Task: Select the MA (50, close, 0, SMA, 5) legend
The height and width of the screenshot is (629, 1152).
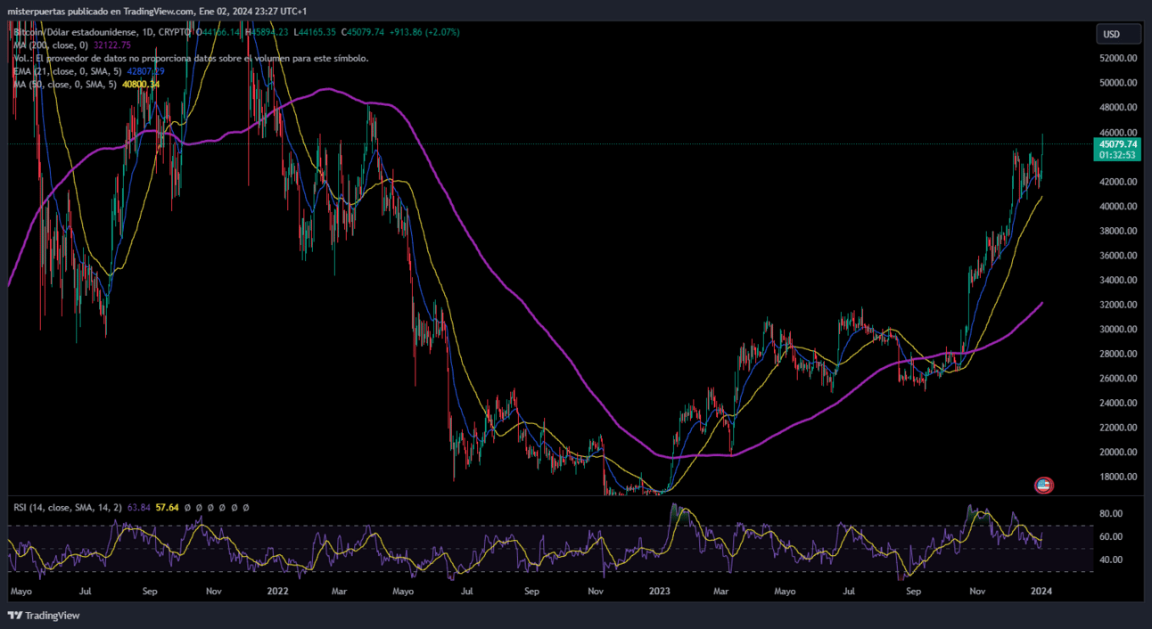Action: pos(64,85)
